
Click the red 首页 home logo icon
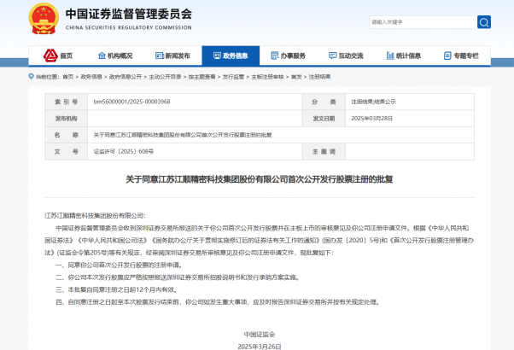click(50, 55)
